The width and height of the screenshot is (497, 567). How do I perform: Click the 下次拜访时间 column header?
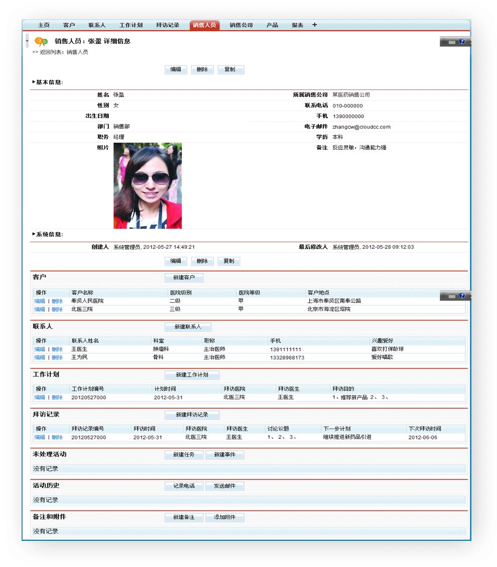[425, 428]
